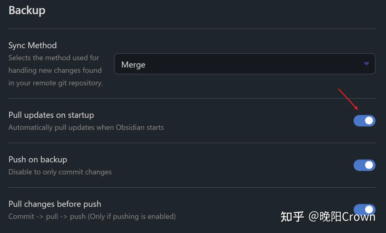Viewport: 386px width, 233px height.
Task: Click the red annotation arrow
Action: (x=348, y=99)
